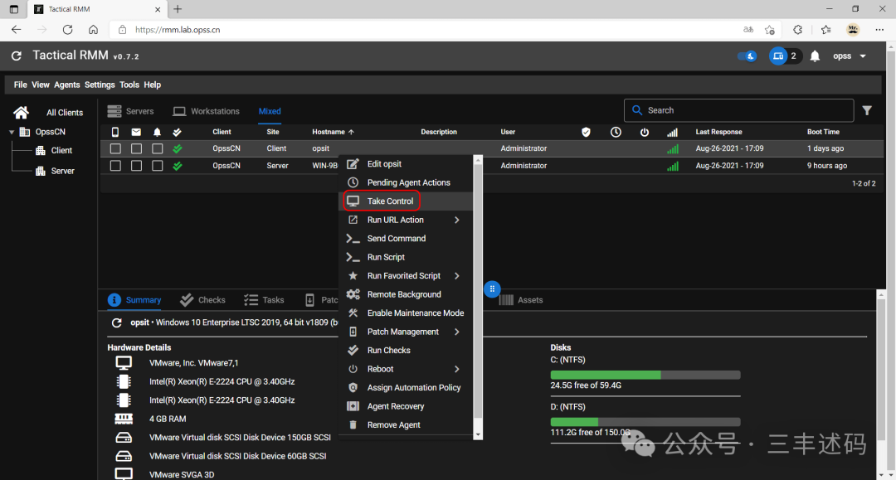Open the browser extensions puzzle icon

point(798,30)
